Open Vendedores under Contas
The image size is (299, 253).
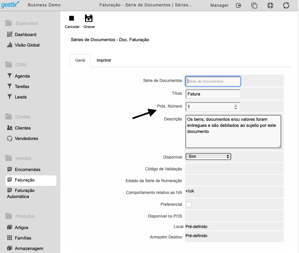(27, 139)
